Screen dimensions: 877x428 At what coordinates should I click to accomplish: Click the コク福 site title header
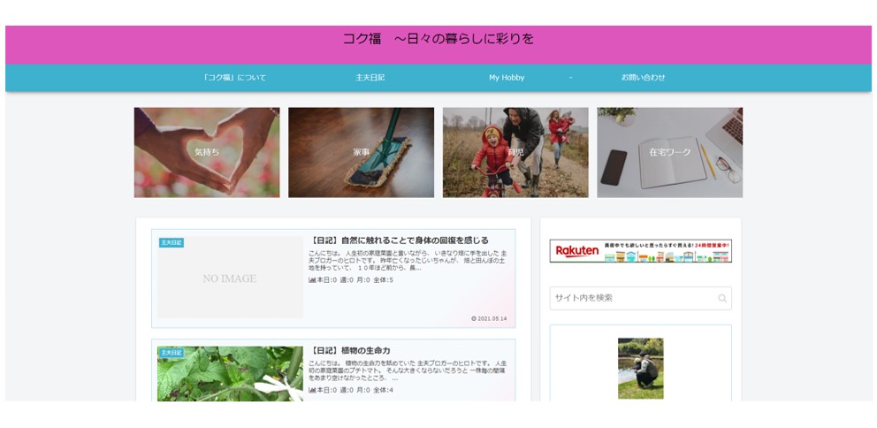click(438, 40)
